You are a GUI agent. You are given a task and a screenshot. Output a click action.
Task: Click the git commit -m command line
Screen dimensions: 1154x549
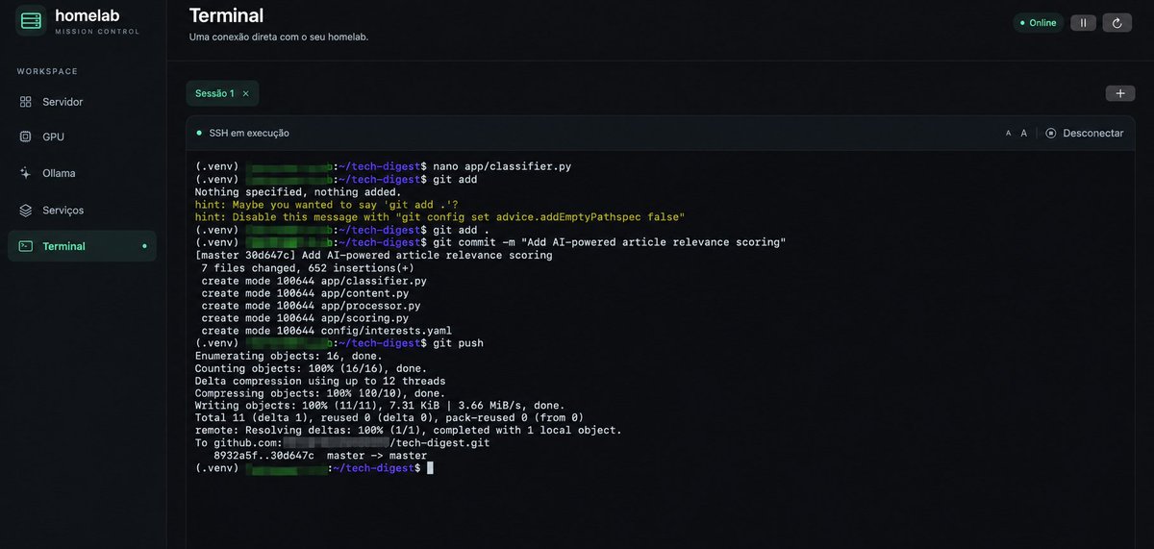pos(609,242)
